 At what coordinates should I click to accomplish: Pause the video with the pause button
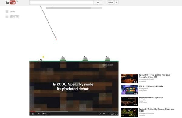[33, 113]
